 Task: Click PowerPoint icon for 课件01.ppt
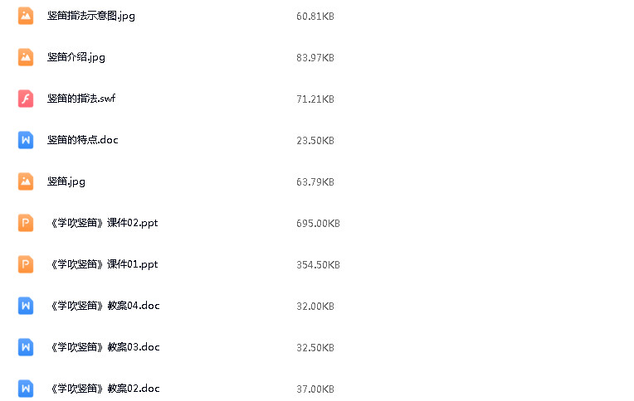(26, 264)
